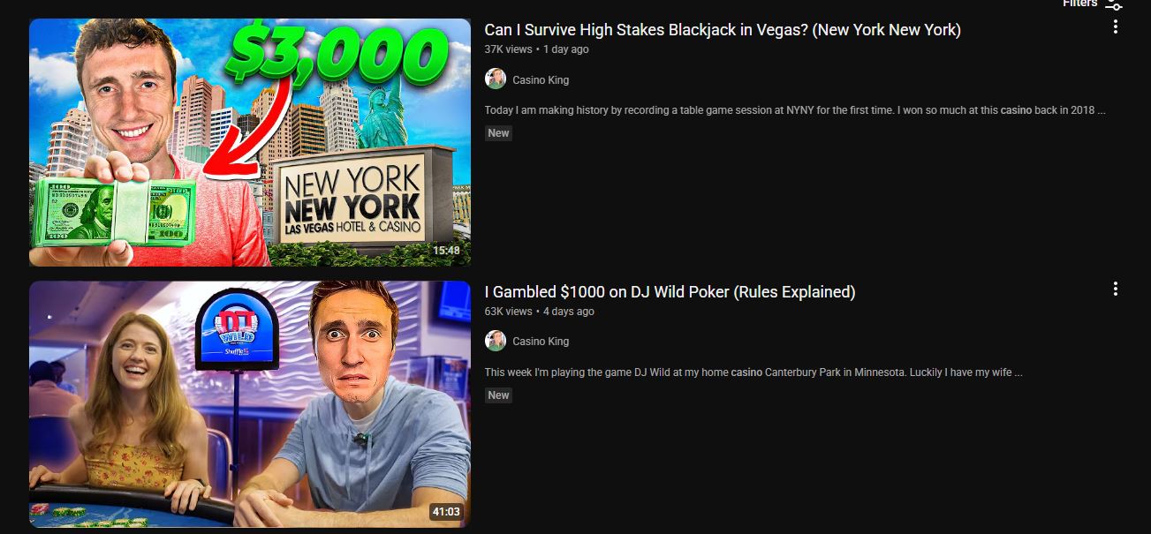1151x534 pixels.
Task: Open more options for the Blackjack video
Action: click(x=1116, y=26)
